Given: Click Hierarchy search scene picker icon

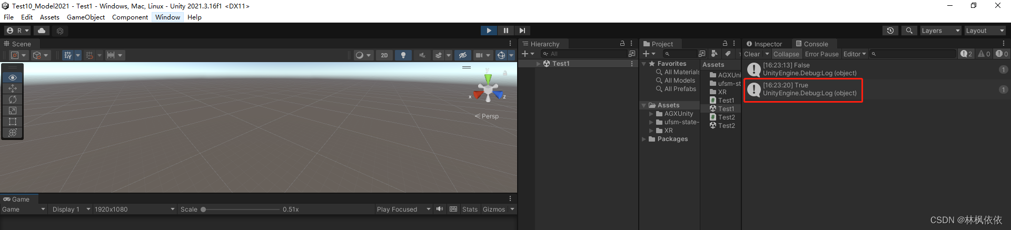Looking at the screenshot, I should (x=632, y=54).
